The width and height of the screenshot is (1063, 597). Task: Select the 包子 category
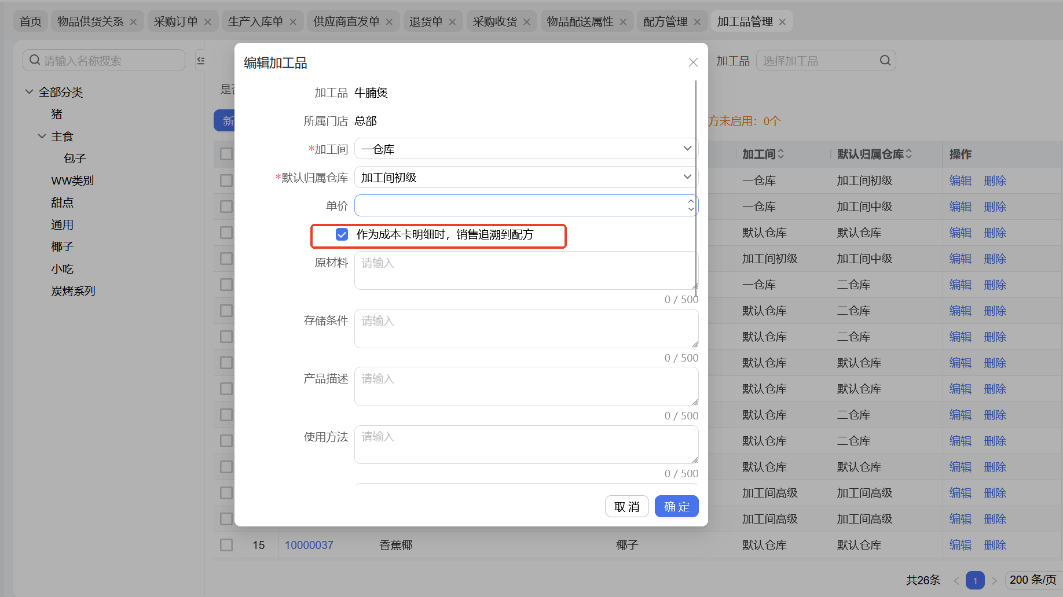click(x=75, y=158)
